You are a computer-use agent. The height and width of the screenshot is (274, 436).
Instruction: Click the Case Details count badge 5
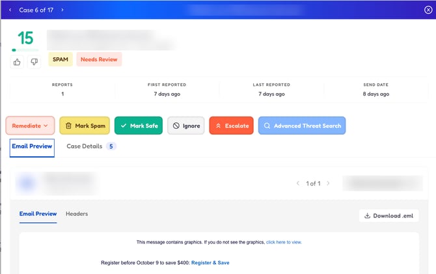[111, 146]
